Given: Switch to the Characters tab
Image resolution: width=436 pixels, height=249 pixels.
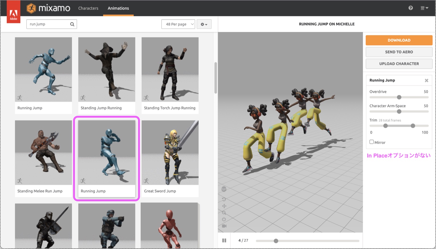Looking at the screenshot, I should click(88, 8).
